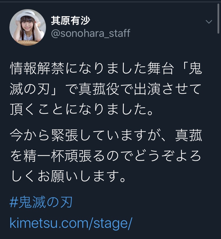The image size is (221, 239).
Task: Click the line starting を精一杯頑張るので
Action: point(105,156)
